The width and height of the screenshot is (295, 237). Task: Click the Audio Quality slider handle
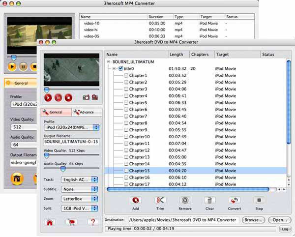pos(62,168)
